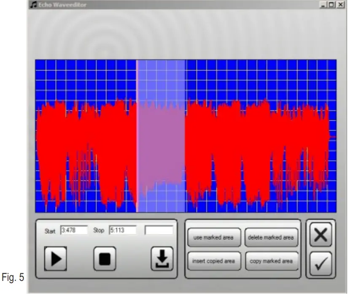348x294 pixels.
Task: Minimize the Echo Waveeditor window
Action: click(x=323, y=5)
